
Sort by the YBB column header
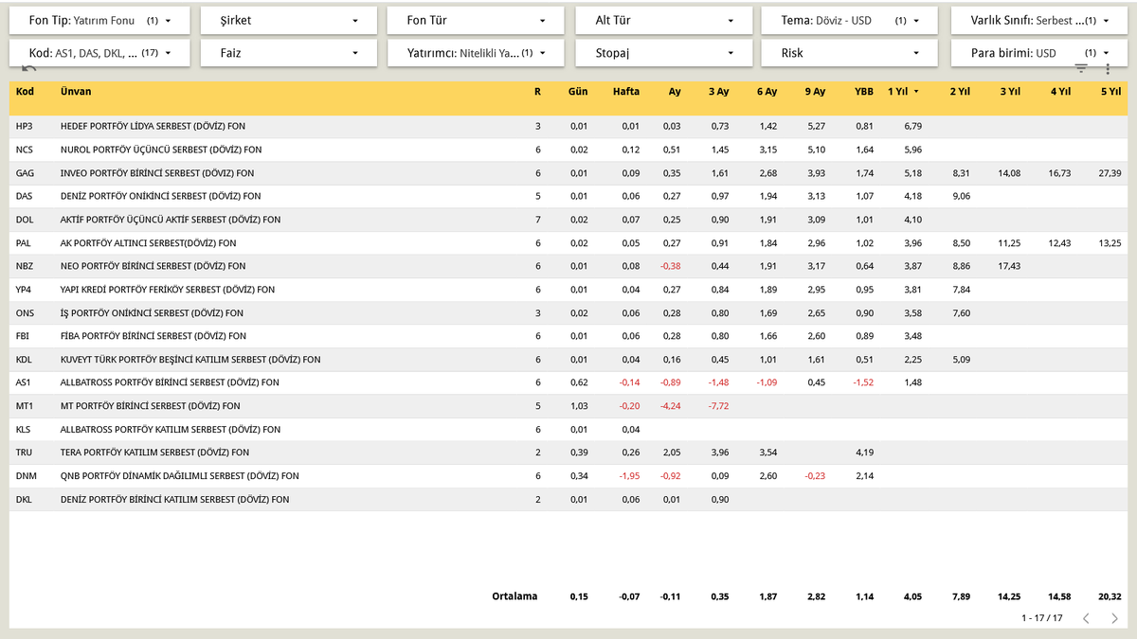point(863,92)
